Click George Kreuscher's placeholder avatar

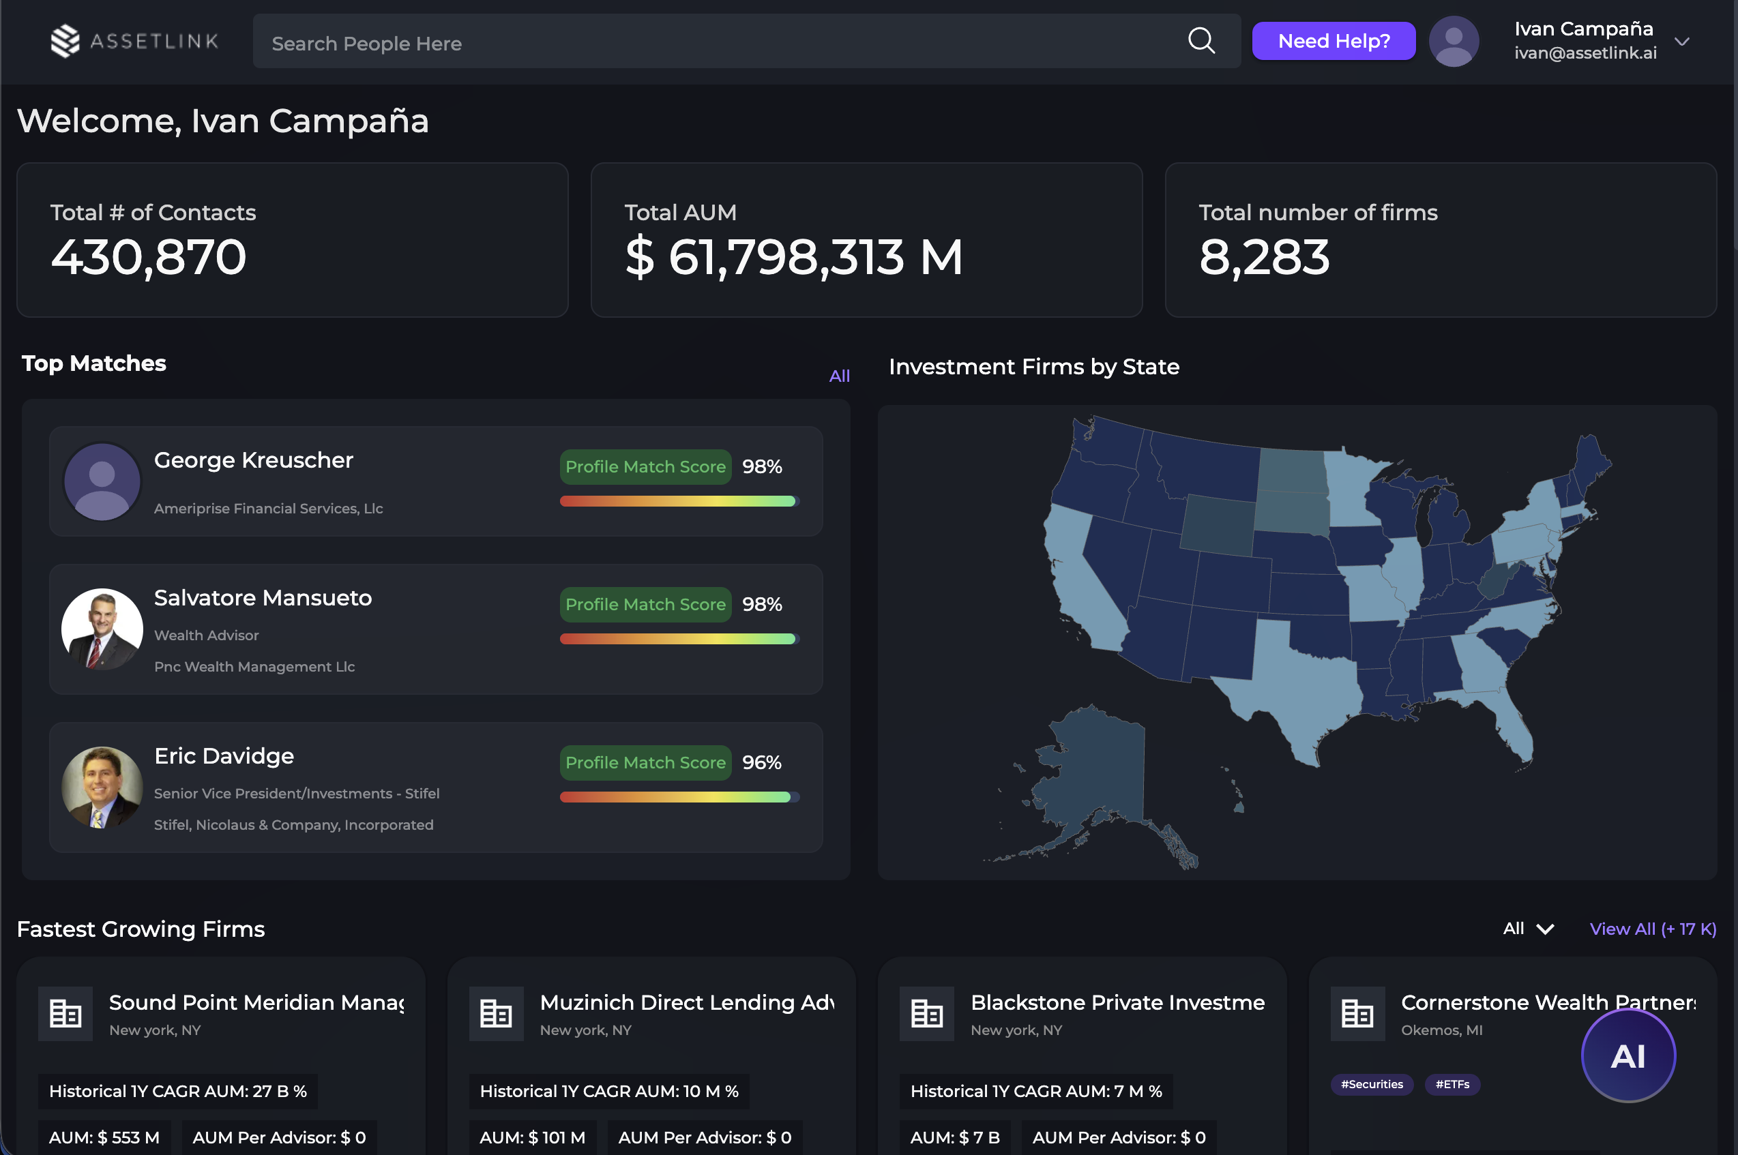pyautogui.click(x=102, y=481)
